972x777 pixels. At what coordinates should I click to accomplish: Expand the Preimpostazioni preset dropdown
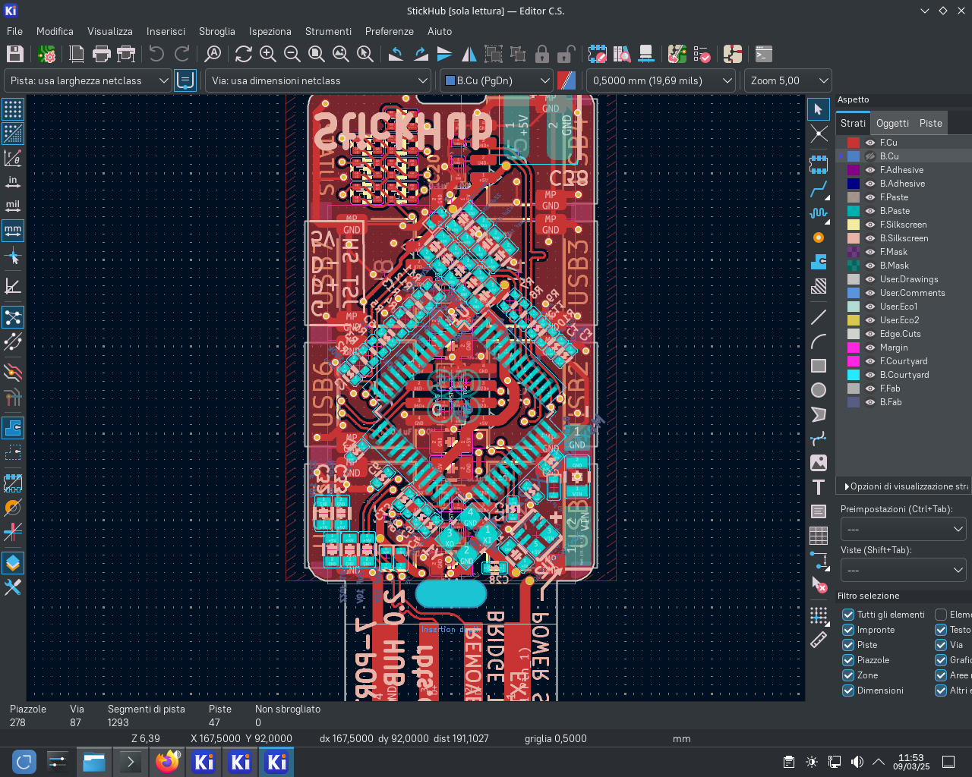point(903,529)
